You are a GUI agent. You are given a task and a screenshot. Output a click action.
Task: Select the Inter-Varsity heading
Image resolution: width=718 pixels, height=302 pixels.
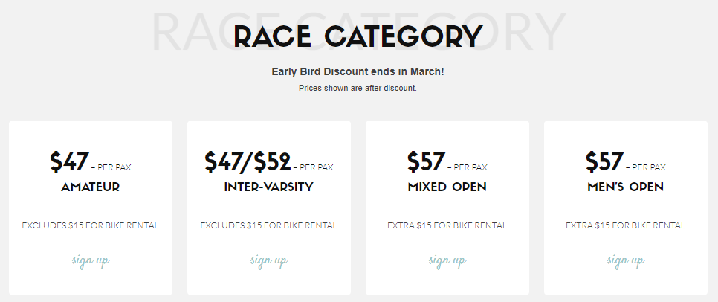269,187
